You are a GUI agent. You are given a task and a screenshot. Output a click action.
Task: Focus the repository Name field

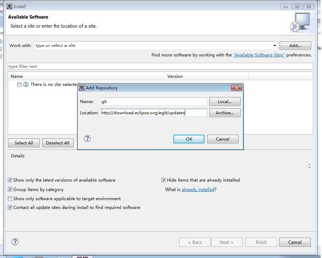tap(154, 101)
